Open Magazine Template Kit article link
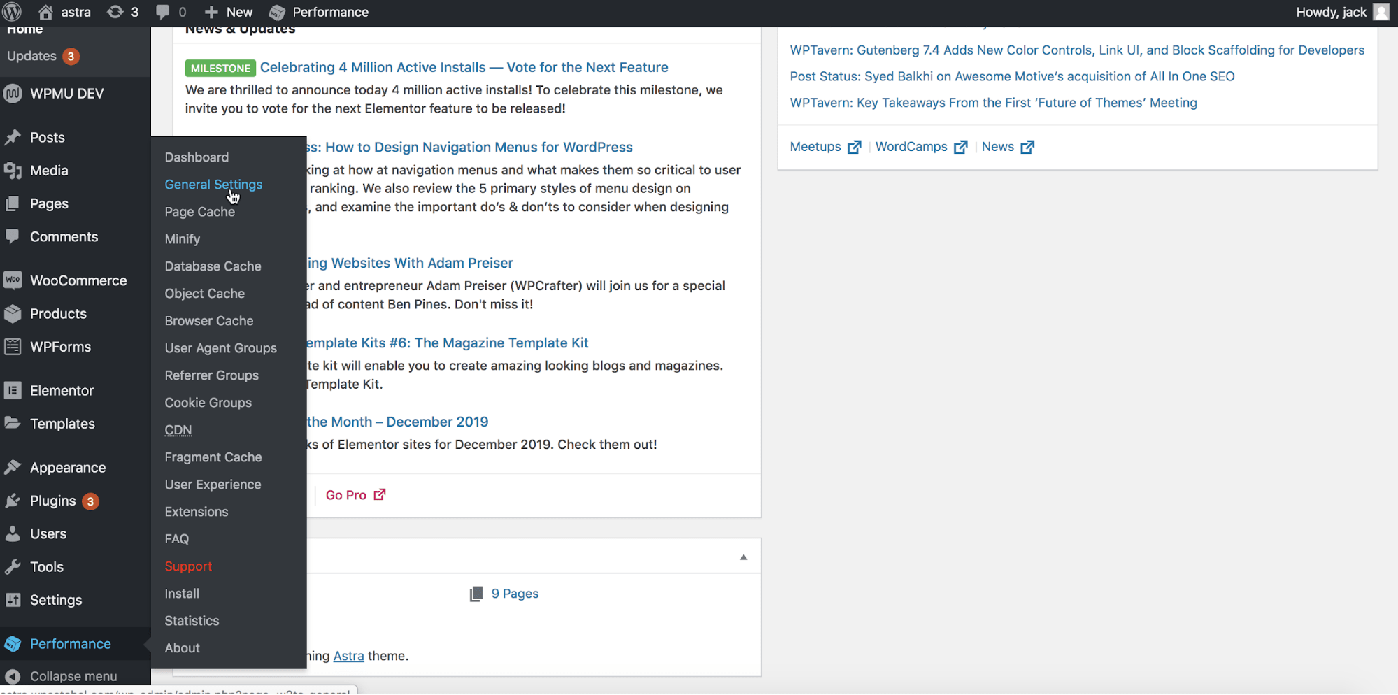The width and height of the screenshot is (1398, 695). [448, 343]
